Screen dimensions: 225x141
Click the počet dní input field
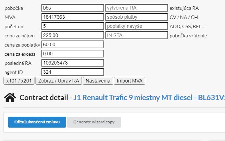tap(73, 26)
